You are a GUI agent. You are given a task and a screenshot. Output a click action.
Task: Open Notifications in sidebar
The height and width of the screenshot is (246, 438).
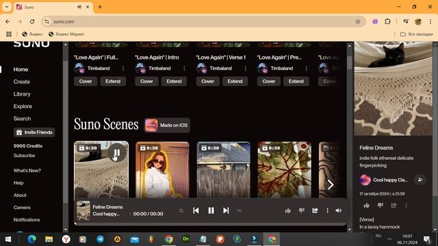click(27, 220)
